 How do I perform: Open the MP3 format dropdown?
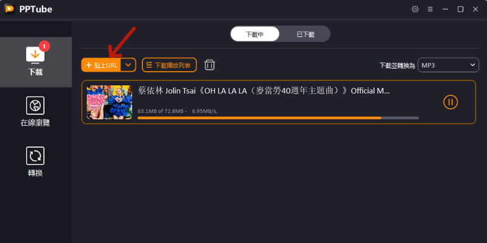coord(448,65)
